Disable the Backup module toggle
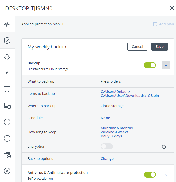Screen dimensions: 176x182 (150, 65)
